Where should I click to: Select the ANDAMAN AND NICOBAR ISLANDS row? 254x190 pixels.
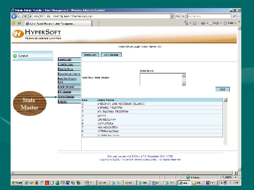click(x=152, y=104)
